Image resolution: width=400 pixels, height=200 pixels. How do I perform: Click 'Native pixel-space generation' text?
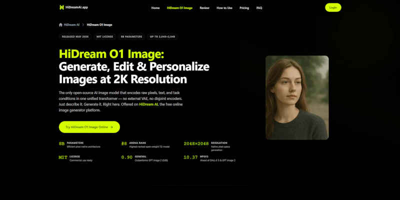221,148
